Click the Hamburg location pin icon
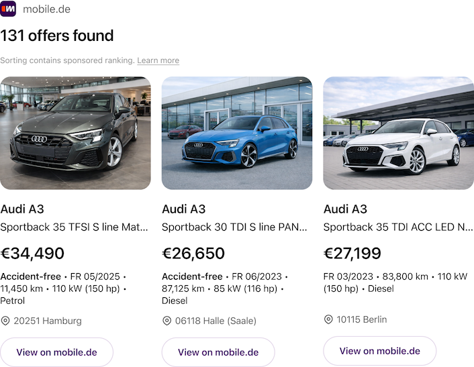The height and width of the screenshot is (367, 474). tap(5, 321)
